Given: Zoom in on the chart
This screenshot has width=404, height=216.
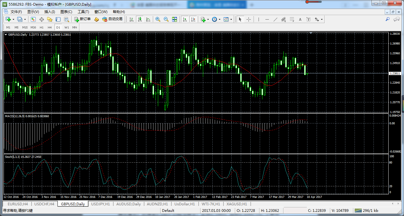Looking at the screenshot, I should (x=158, y=19).
